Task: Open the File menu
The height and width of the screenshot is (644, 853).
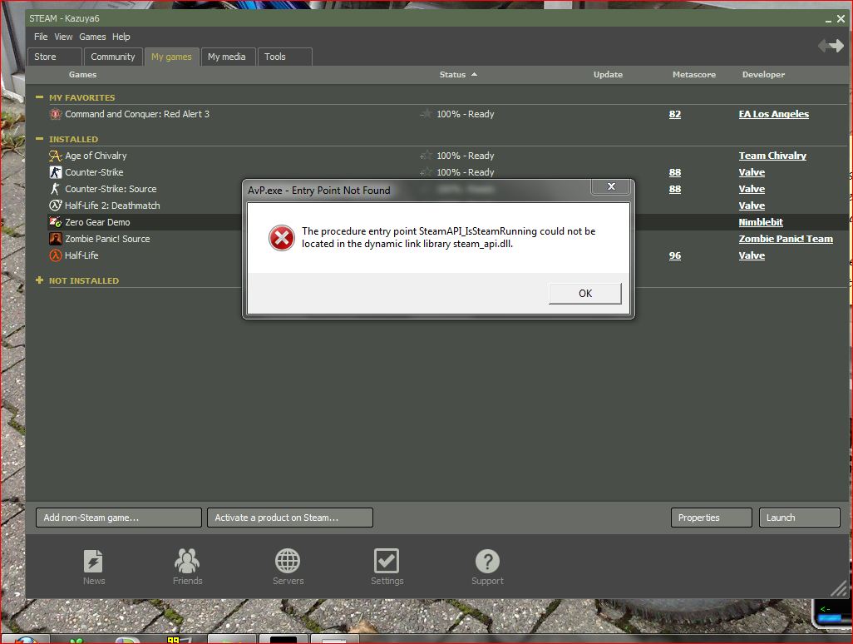Action: pyautogui.click(x=41, y=37)
